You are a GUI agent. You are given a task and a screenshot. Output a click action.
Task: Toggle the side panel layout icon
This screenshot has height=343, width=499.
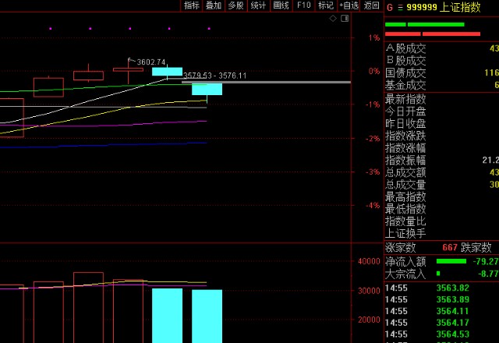345,19
